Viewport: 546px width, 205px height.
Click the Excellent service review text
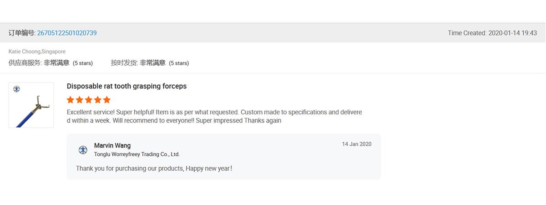coord(214,116)
